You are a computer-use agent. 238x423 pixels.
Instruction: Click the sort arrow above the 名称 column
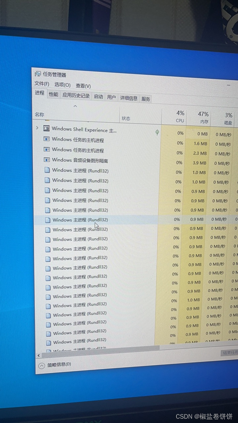point(75,106)
